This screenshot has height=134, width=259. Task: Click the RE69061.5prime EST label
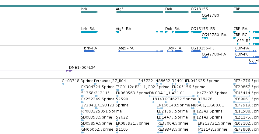[x=246, y=99]
